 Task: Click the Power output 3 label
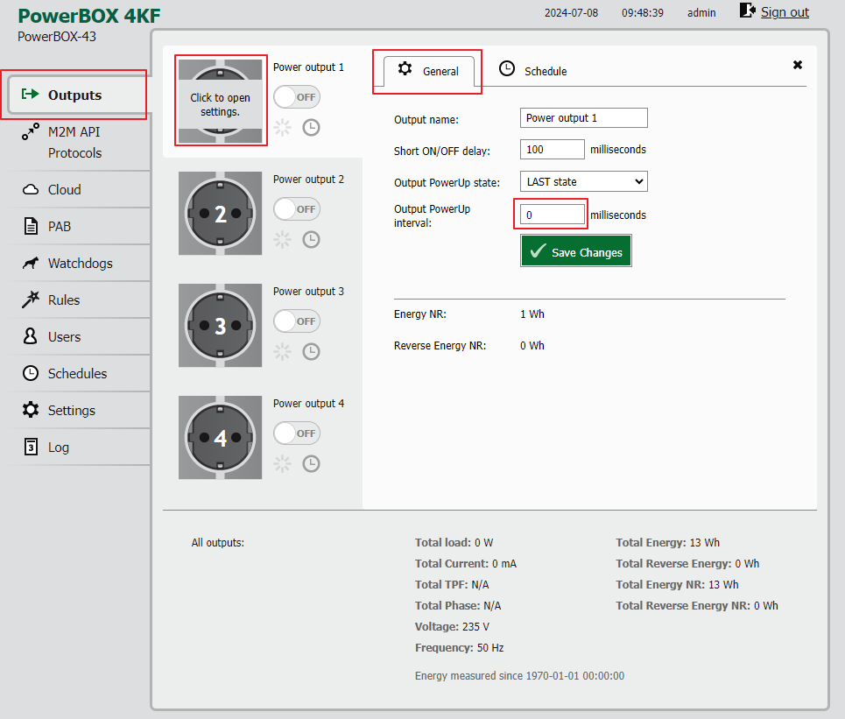pos(308,292)
